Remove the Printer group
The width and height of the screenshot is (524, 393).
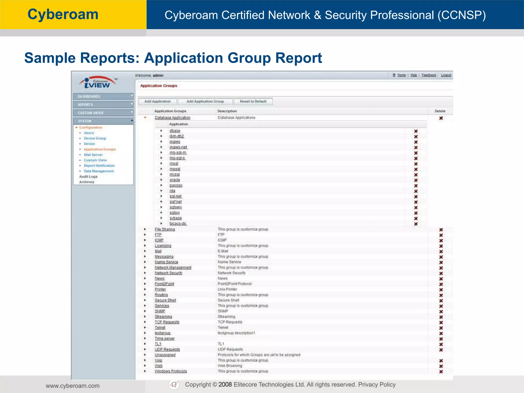pos(441,290)
